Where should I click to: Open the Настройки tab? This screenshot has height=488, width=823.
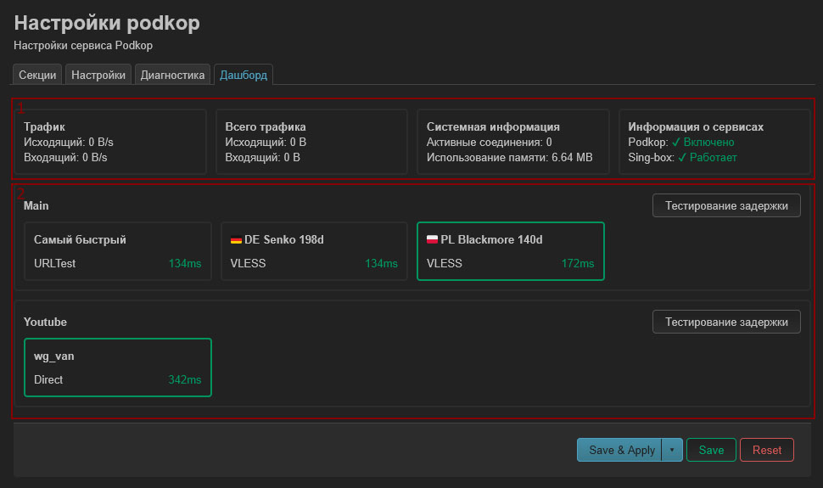click(x=98, y=75)
